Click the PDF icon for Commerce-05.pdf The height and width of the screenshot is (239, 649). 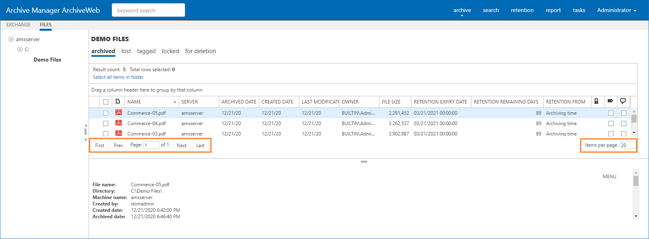(119, 113)
